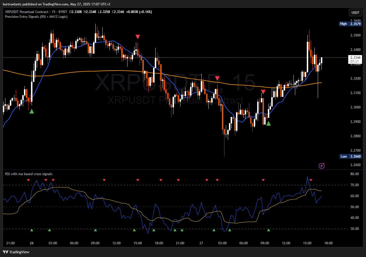Click the purple lightning bolt icon
This screenshot has height=257, width=366.
pos(321,166)
